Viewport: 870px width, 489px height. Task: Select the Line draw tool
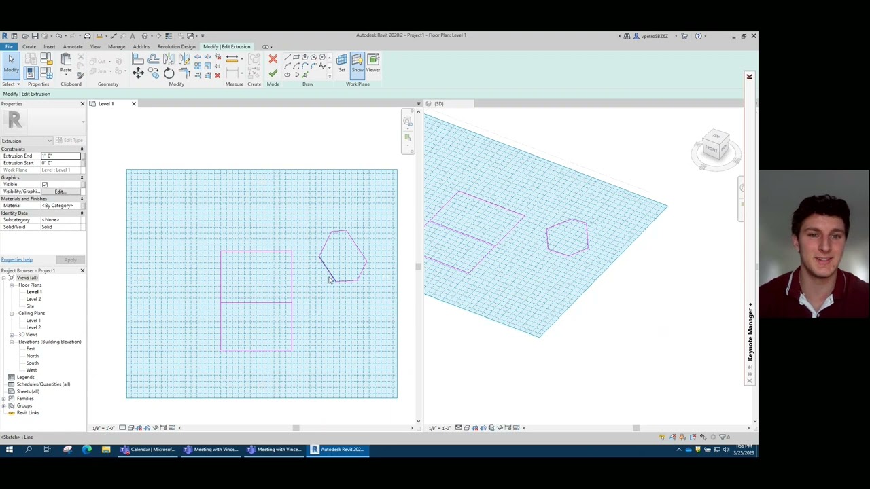[287, 58]
